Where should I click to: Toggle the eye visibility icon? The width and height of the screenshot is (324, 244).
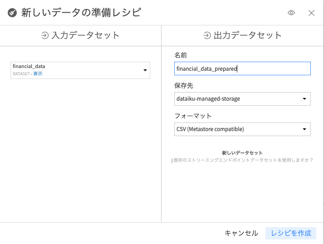(x=291, y=13)
